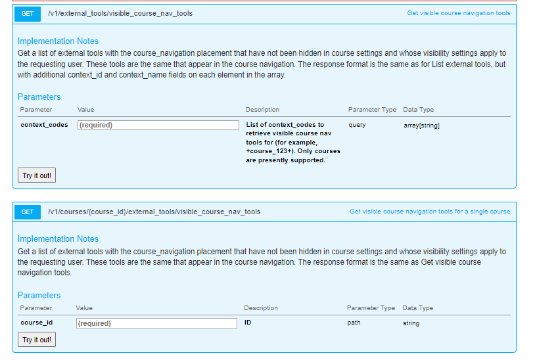Click 'Parameters' heading above course_id
The image size is (535, 362).
[x=39, y=296]
